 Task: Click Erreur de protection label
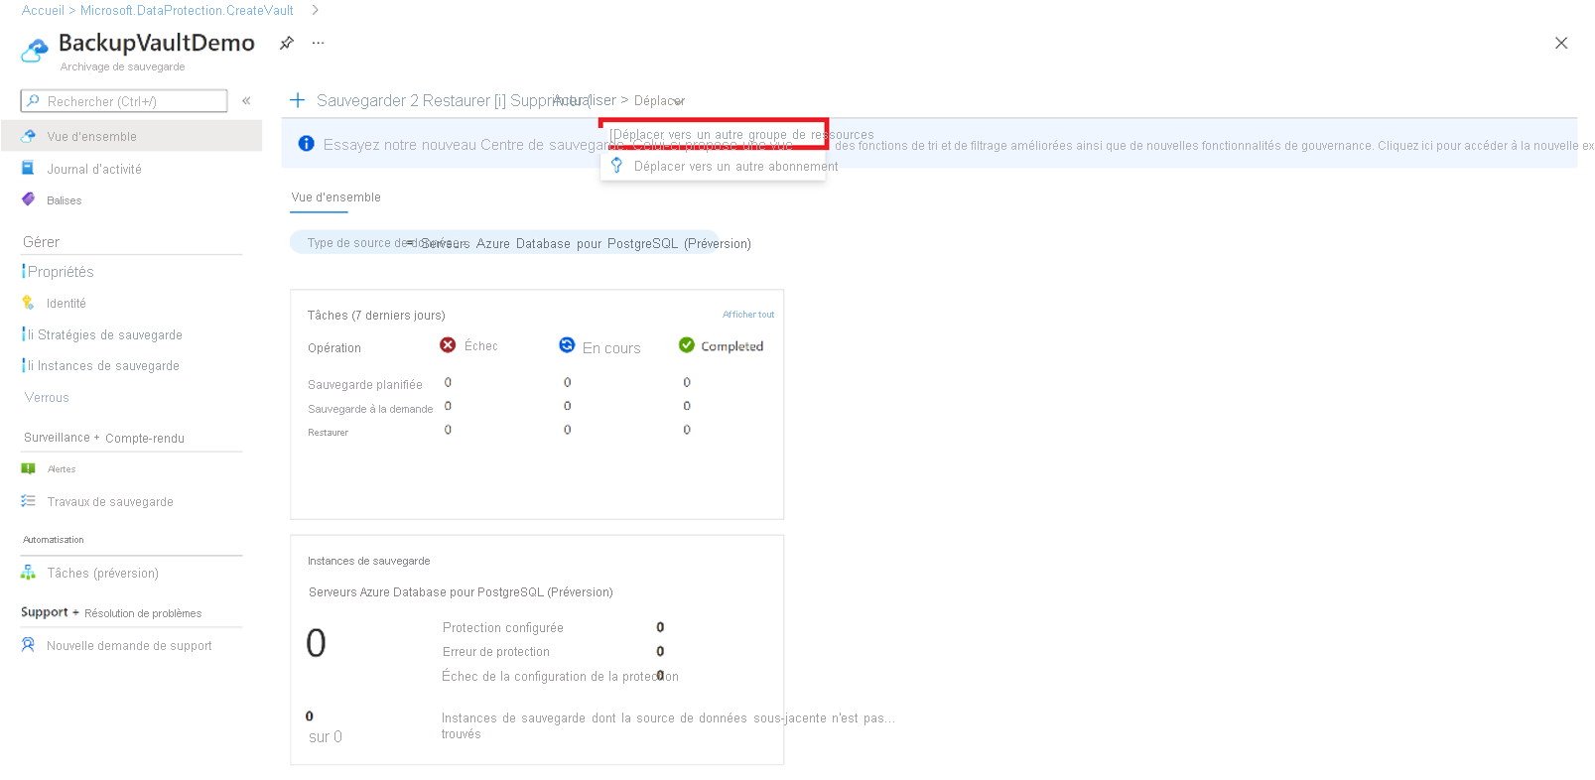(x=496, y=652)
